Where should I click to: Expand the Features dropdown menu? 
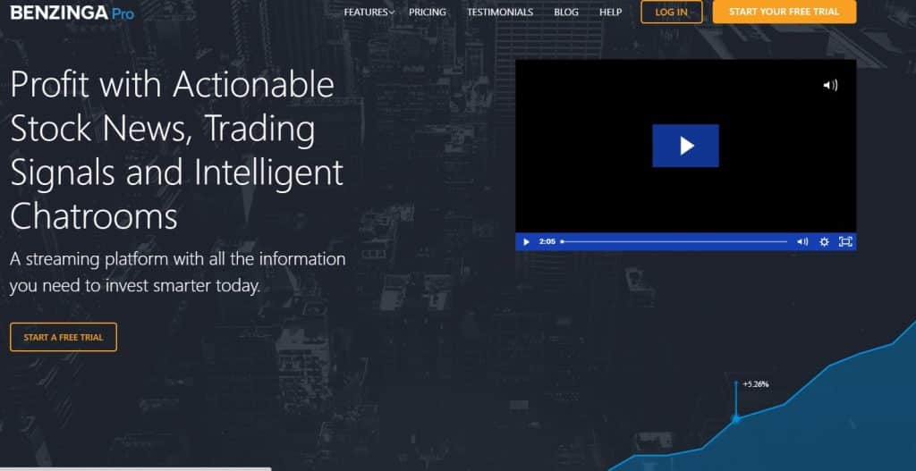[x=369, y=13]
